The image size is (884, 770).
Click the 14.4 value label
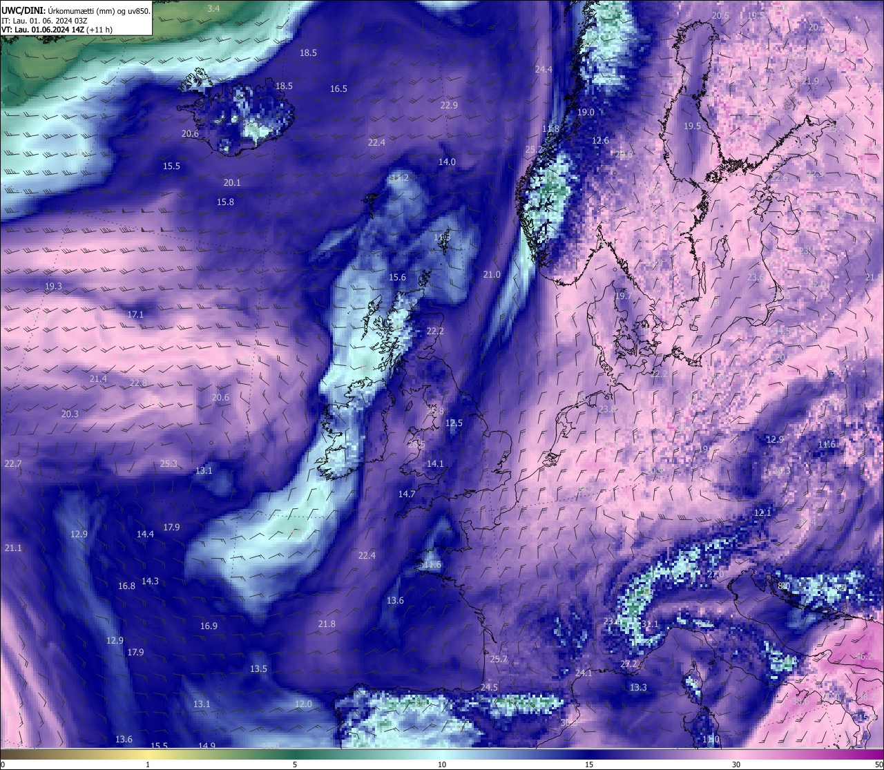click(145, 534)
